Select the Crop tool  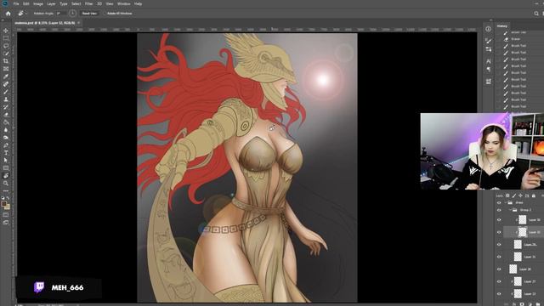point(6,61)
